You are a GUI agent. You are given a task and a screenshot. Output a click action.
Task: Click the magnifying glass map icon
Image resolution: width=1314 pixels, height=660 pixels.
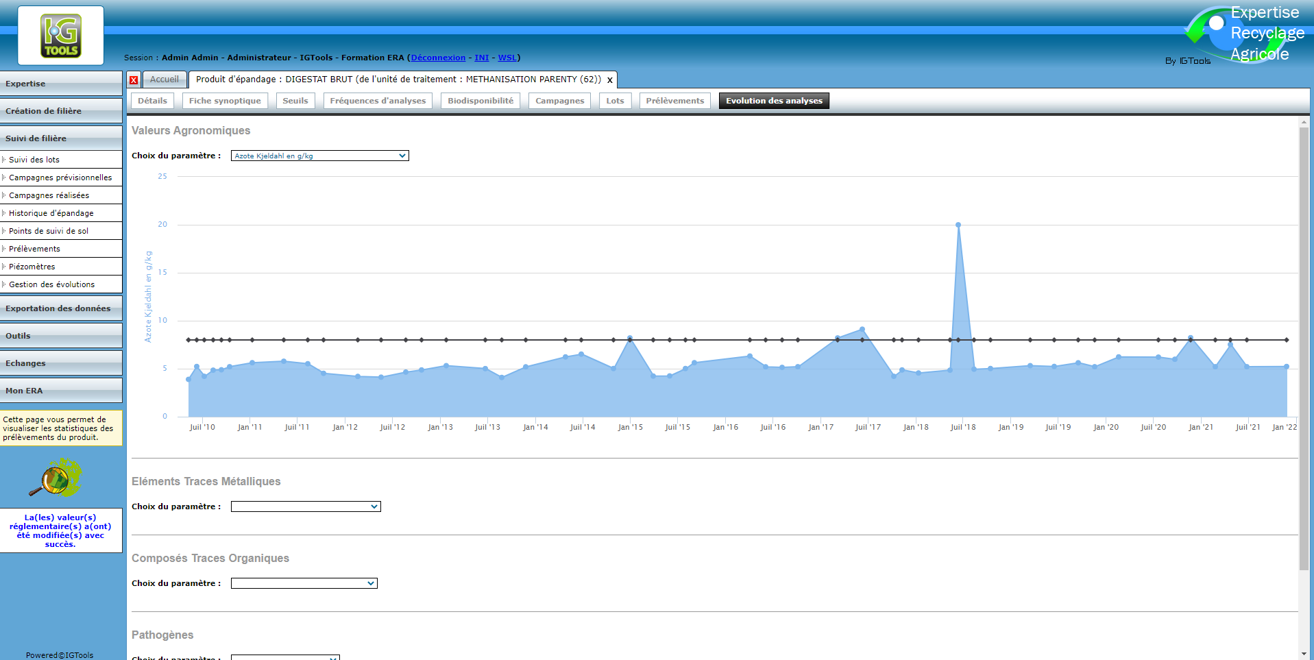tap(55, 478)
